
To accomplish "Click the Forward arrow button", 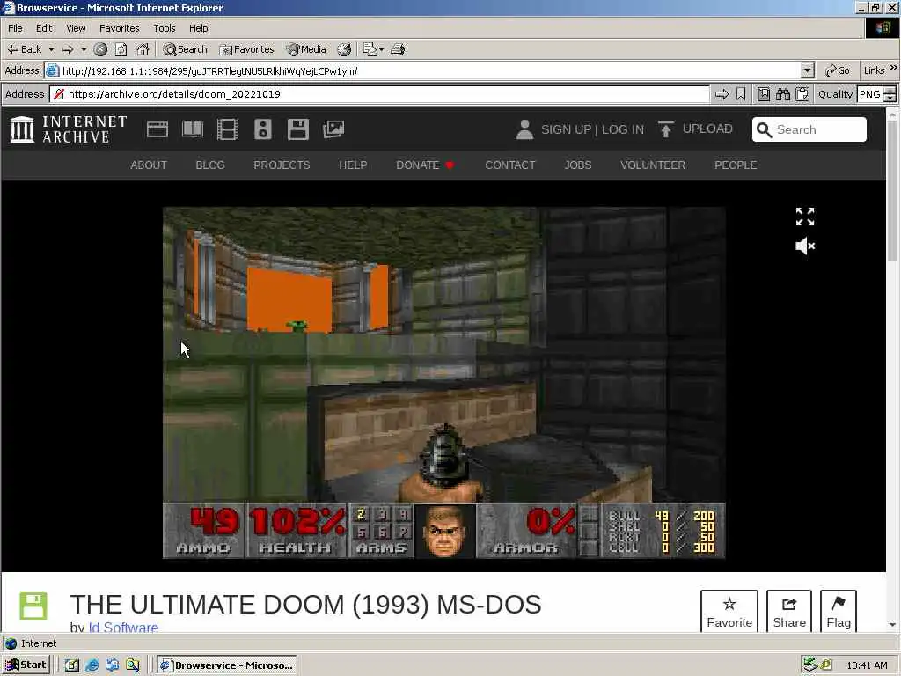I will [68, 49].
